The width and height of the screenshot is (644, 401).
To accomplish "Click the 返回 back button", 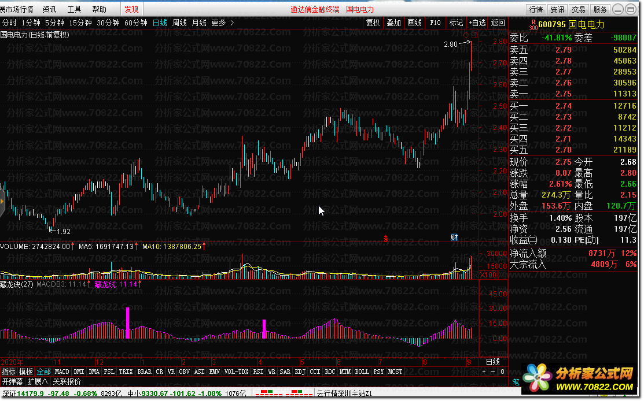I will (498, 23).
